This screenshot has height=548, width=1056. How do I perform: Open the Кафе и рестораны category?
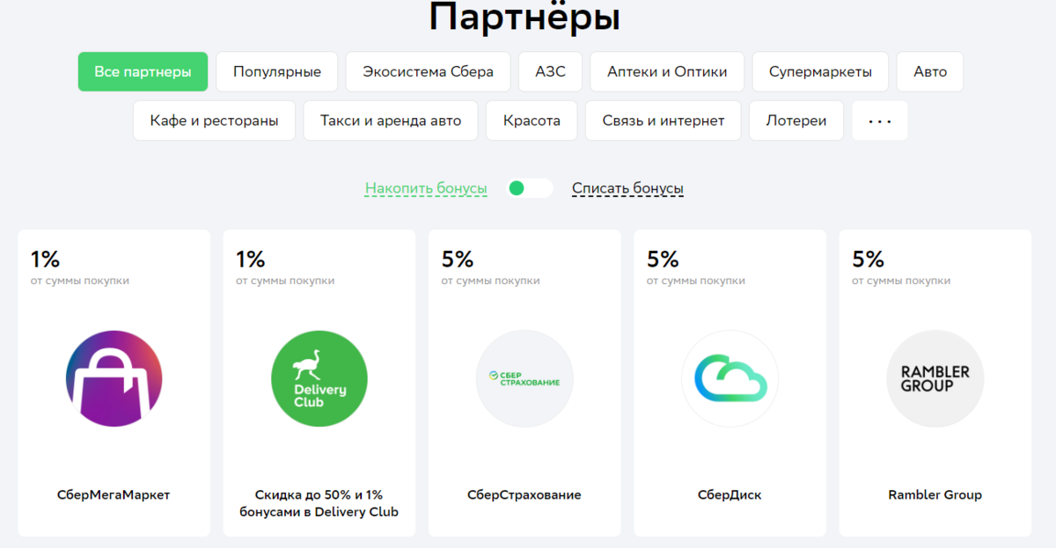click(x=215, y=121)
